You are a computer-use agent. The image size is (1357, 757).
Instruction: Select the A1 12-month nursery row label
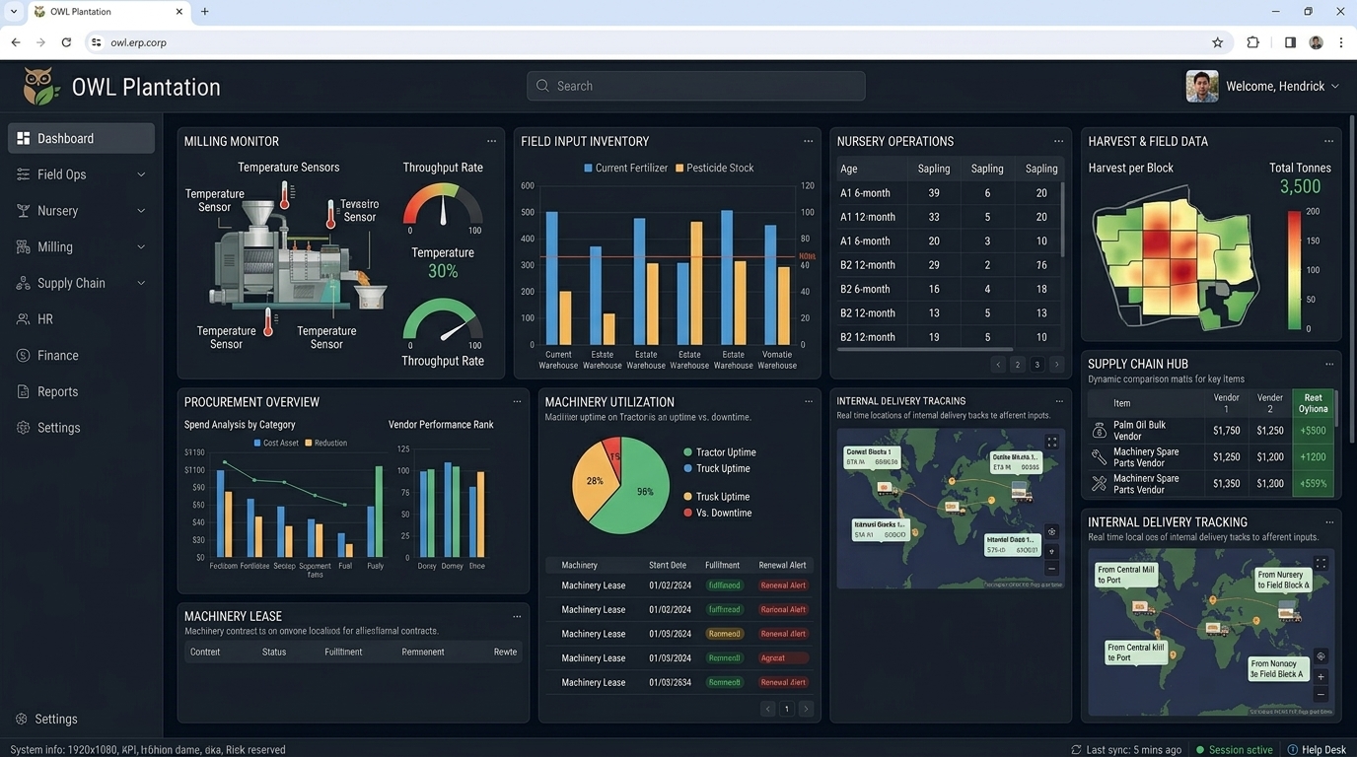point(868,217)
